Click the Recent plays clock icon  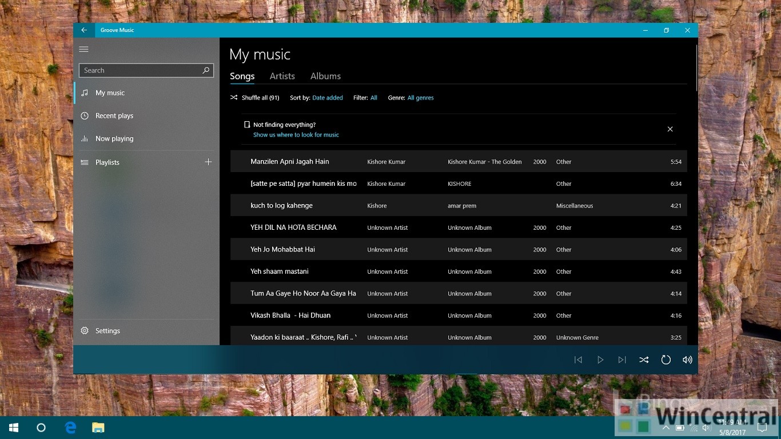[x=85, y=115]
